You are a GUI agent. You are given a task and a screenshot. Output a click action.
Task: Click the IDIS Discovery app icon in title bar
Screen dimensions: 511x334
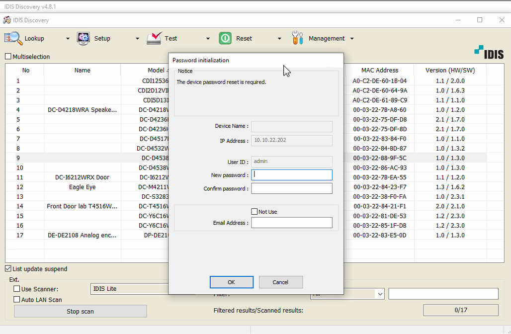(x=7, y=20)
